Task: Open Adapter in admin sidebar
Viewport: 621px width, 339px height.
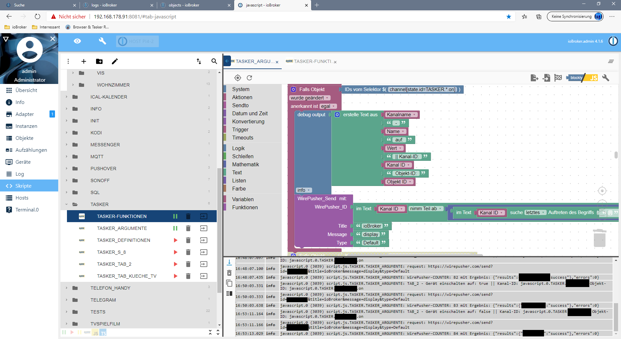Action: pos(25,114)
